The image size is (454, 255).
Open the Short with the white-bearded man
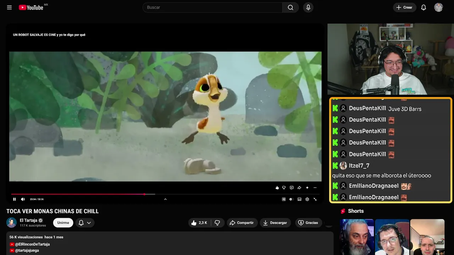tap(357, 237)
